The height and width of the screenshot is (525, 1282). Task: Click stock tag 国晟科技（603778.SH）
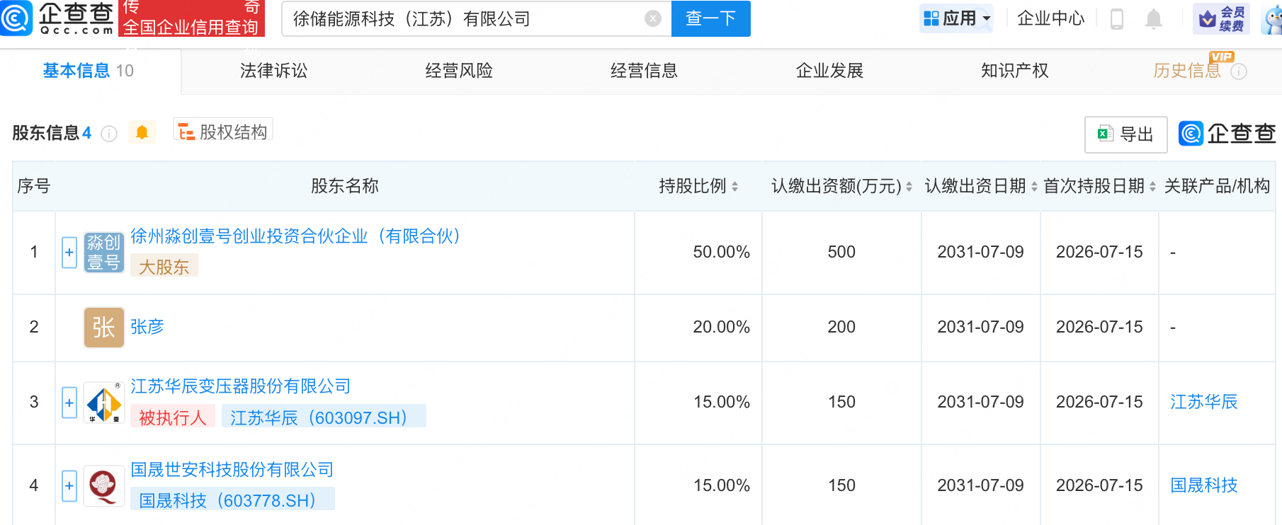[x=233, y=500]
